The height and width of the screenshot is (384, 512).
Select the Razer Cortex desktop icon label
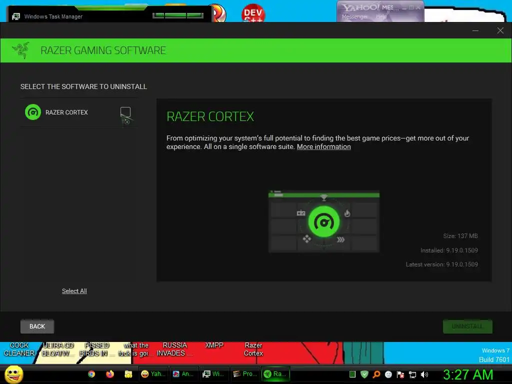pos(253,349)
